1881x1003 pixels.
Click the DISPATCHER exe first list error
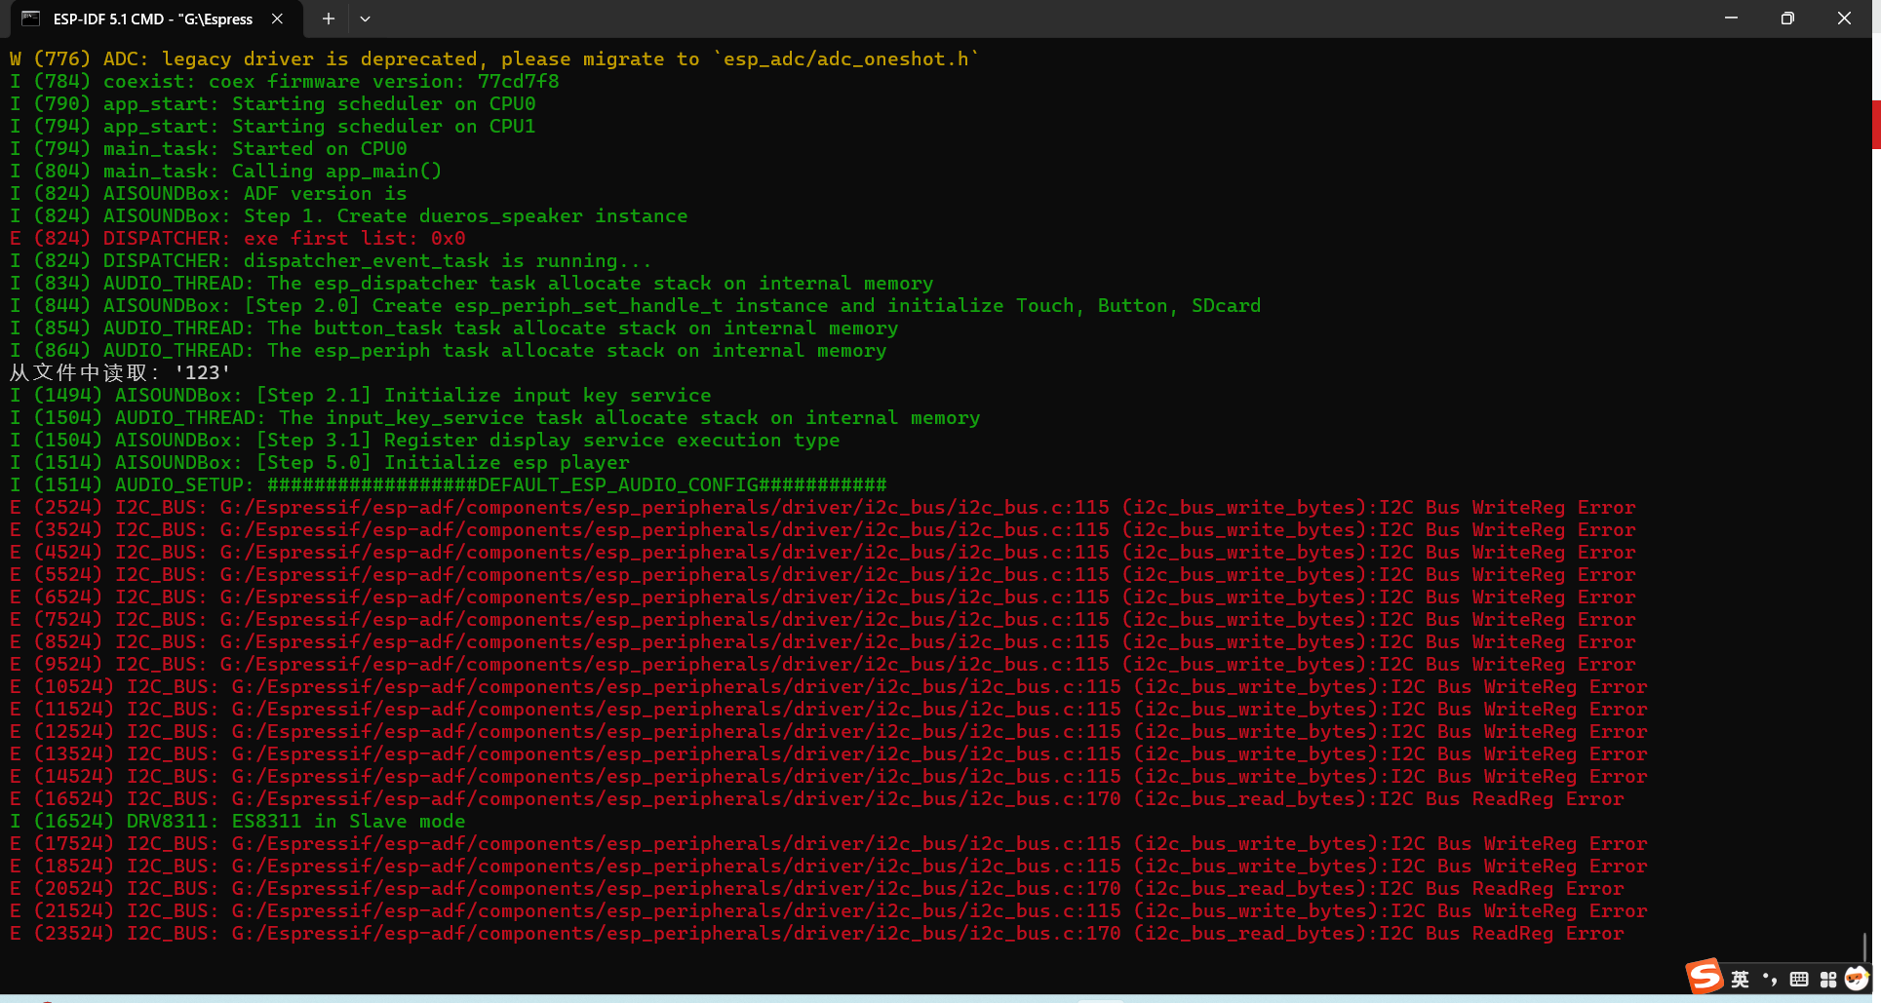pos(238,239)
